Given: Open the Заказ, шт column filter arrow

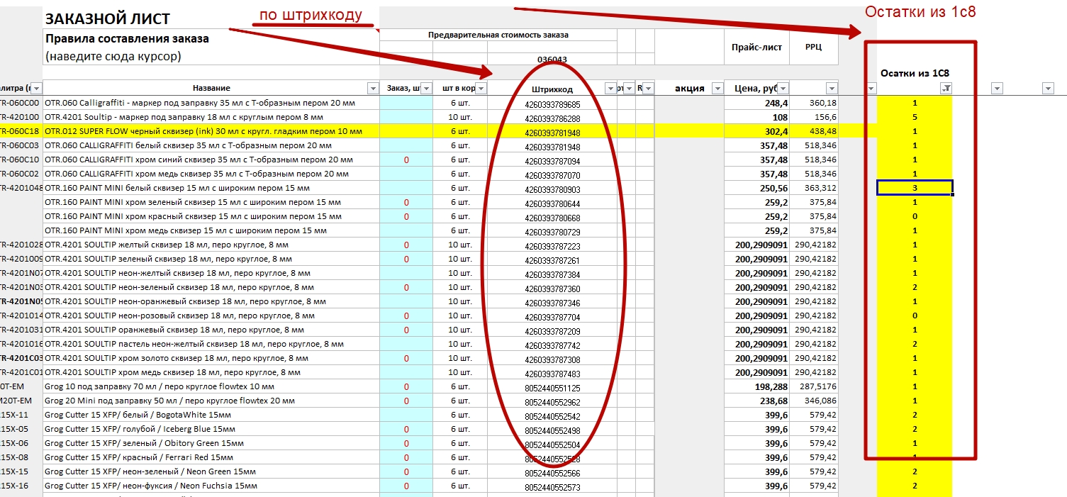Looking at the screenshot, I should click(x=426, y=88).
